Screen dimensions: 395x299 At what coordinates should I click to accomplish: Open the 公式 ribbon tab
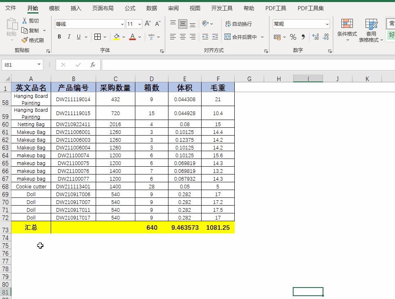[x=130, y=7]
